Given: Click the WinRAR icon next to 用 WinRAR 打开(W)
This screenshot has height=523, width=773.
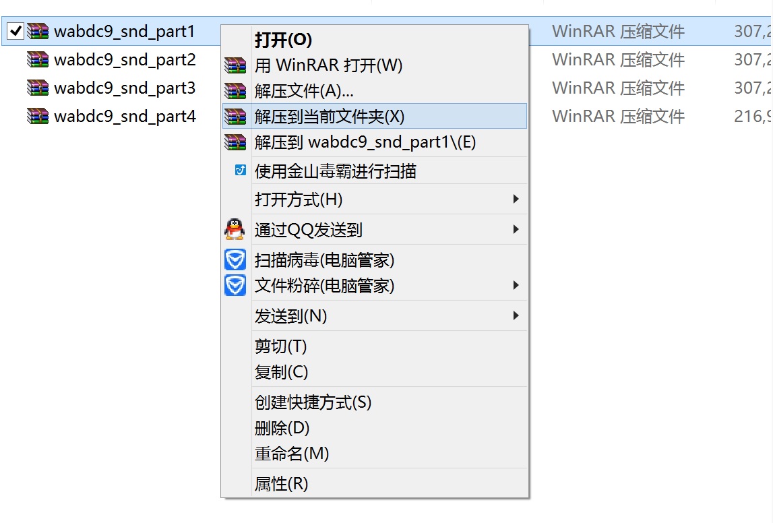Looking at the screenshot, I should [x=235, y=65].
